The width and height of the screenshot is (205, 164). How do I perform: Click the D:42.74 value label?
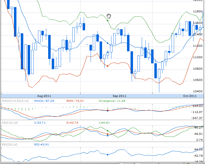pos(72,123)
